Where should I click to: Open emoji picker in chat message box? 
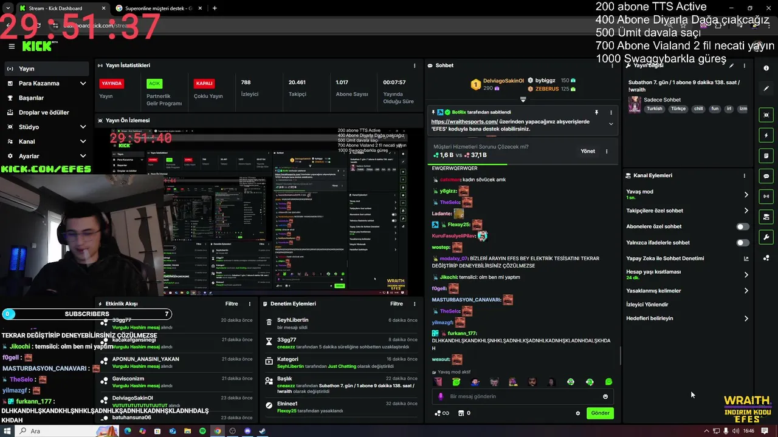[605, 396]
